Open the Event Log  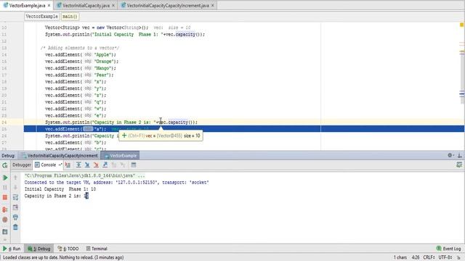tap(449, 249)
